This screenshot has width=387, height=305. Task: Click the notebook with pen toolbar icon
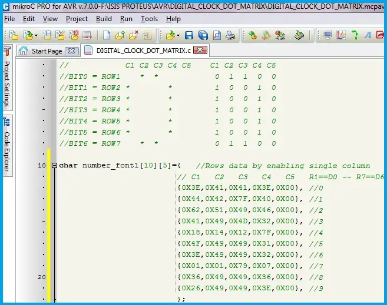click(x=341, y=35)
